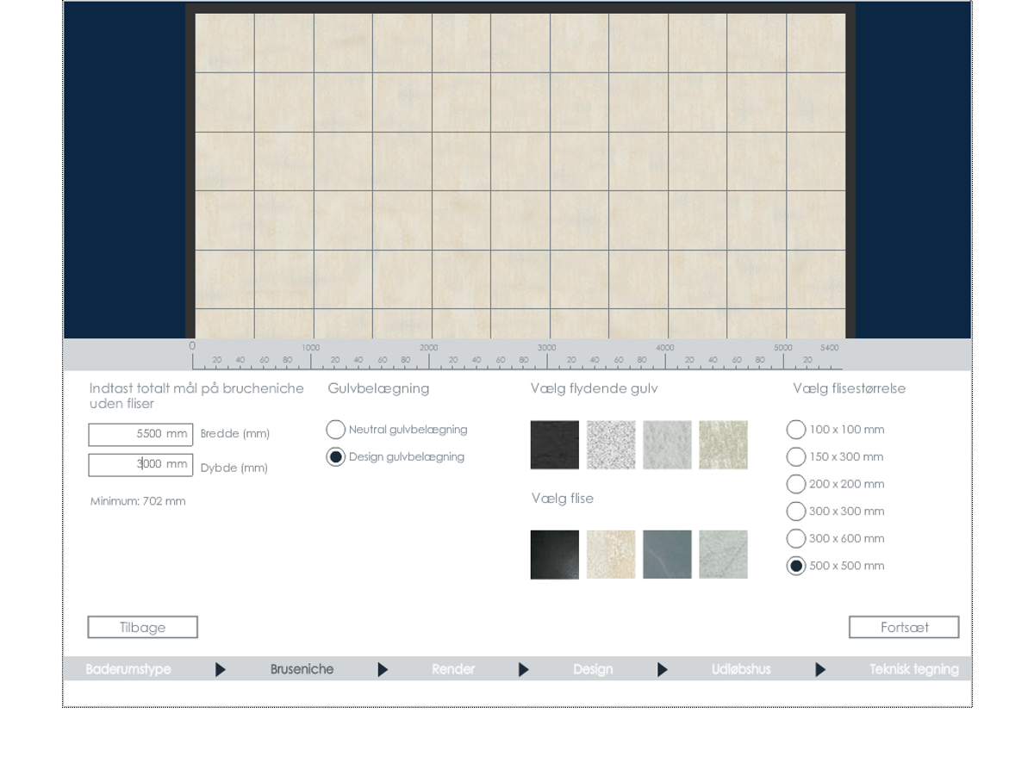The width and height of the screenshot is (1034, 775).
Task: Click the 'Vælg flisestørrelse' heading
Action: click(x=849, y=388)
